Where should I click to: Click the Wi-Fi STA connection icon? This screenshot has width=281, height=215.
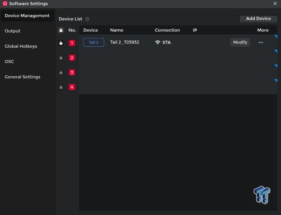pyautogui.click(x=158, y=42)
